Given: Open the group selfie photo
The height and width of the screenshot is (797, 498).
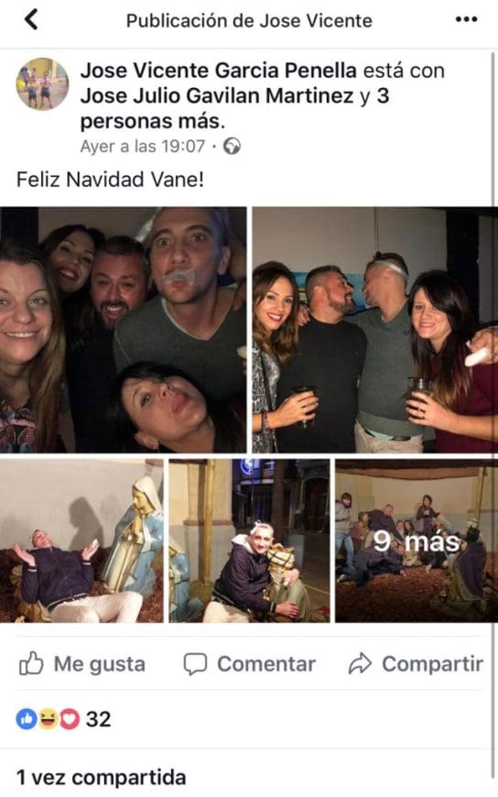Looking at the screenshot, I should (x=123, y=330).
